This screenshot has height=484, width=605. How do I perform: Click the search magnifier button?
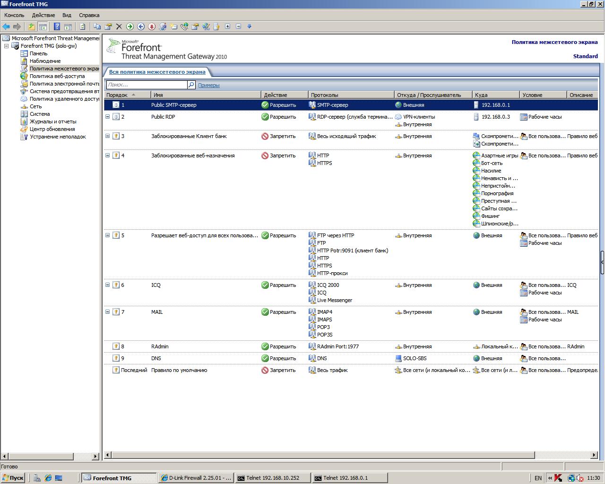(191, 85)
